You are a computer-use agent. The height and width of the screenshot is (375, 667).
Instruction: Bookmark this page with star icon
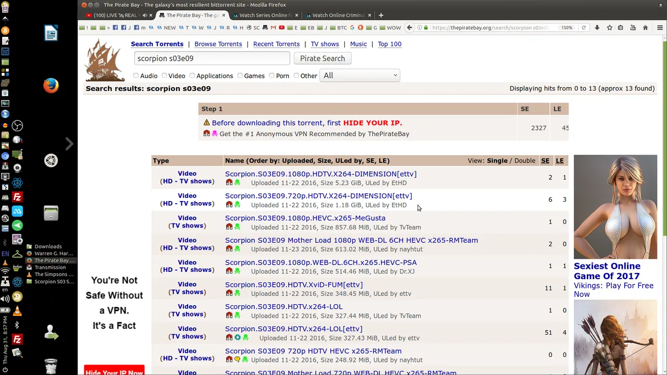click(609, 28)
